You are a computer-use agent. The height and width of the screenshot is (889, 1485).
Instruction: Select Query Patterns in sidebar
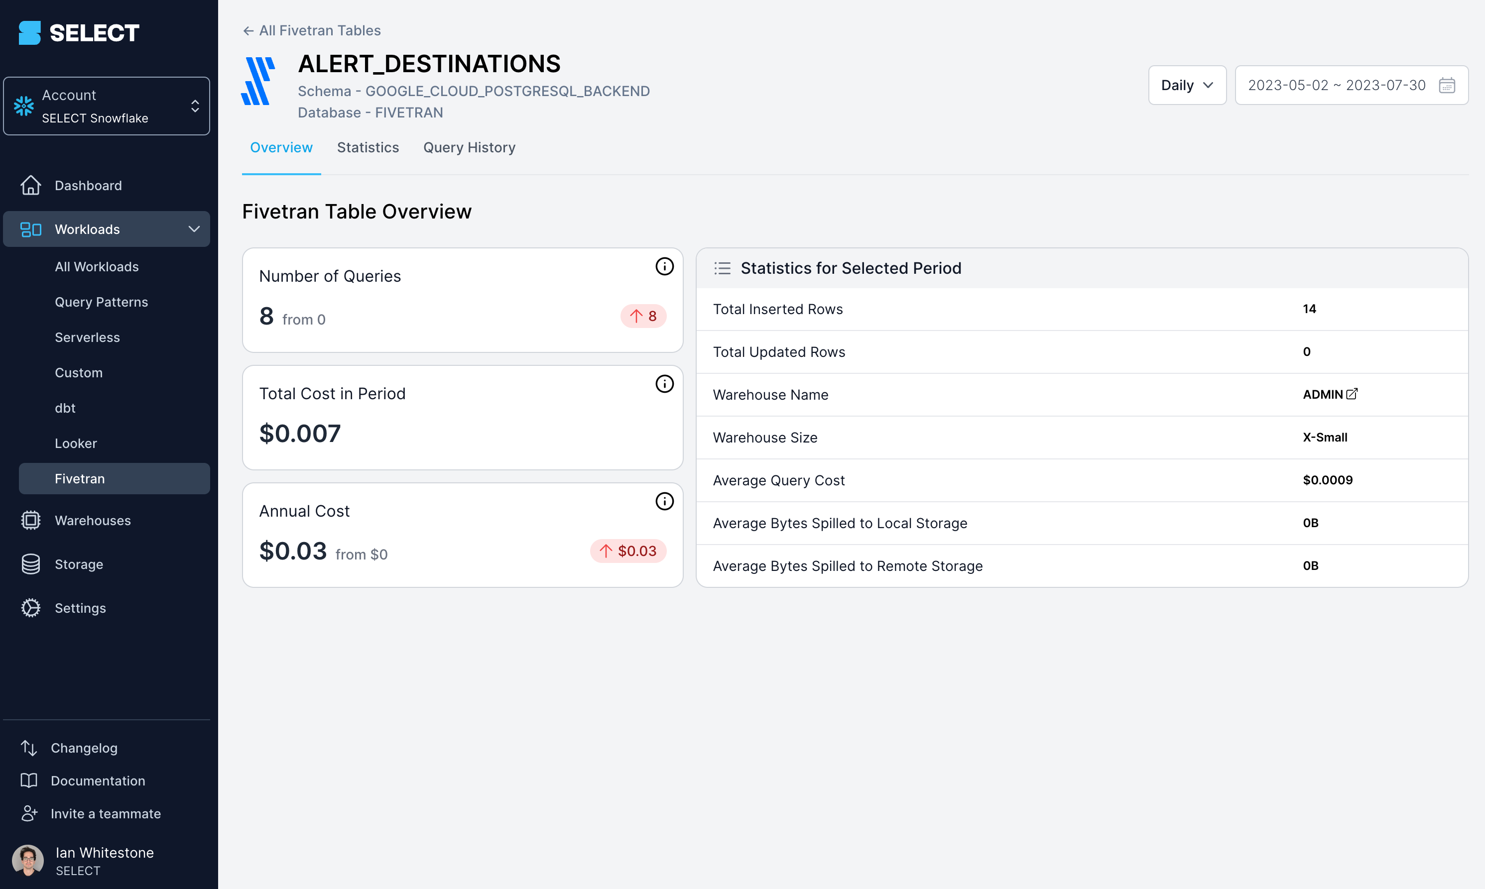(101, 302)
